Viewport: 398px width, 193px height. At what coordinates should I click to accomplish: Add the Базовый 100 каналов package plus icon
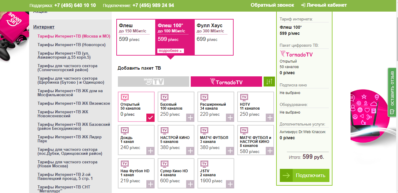tap(190, 118)
